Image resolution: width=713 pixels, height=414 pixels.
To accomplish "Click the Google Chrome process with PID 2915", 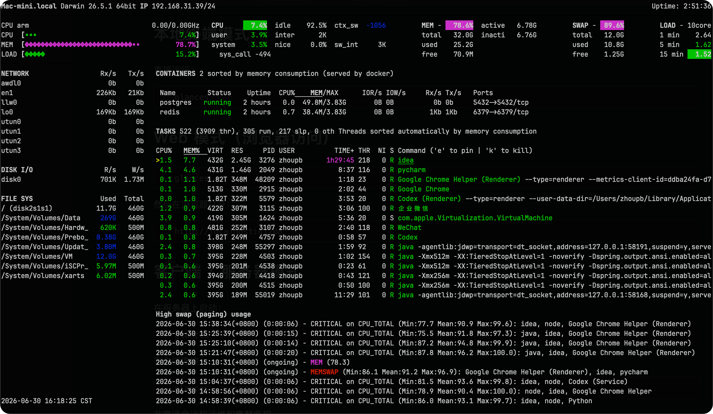I will 423,189.
